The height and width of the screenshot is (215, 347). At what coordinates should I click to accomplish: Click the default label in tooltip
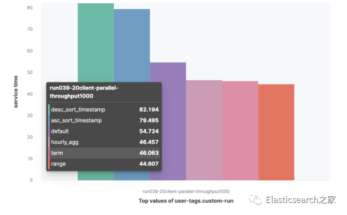pyautogui.click(x=60, y=131)
